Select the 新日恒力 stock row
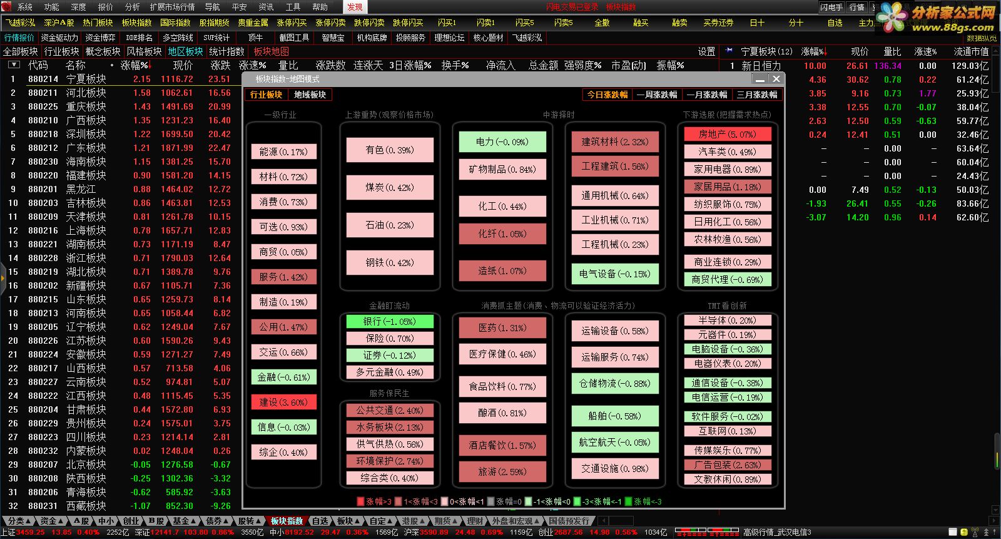Screen dimensions: 1001x539 tap(860, 66)
